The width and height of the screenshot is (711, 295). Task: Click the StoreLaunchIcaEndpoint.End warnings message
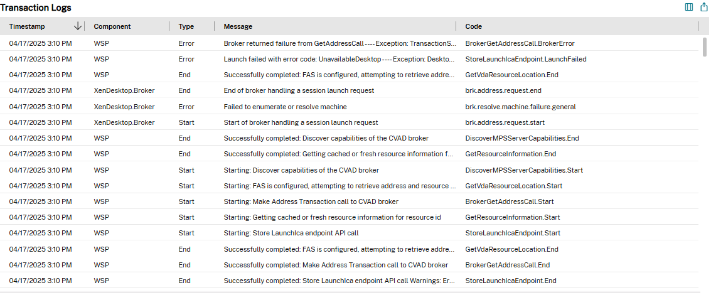[338, 281]
